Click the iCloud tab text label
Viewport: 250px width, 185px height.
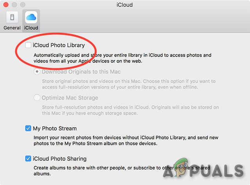click(31, 28)
